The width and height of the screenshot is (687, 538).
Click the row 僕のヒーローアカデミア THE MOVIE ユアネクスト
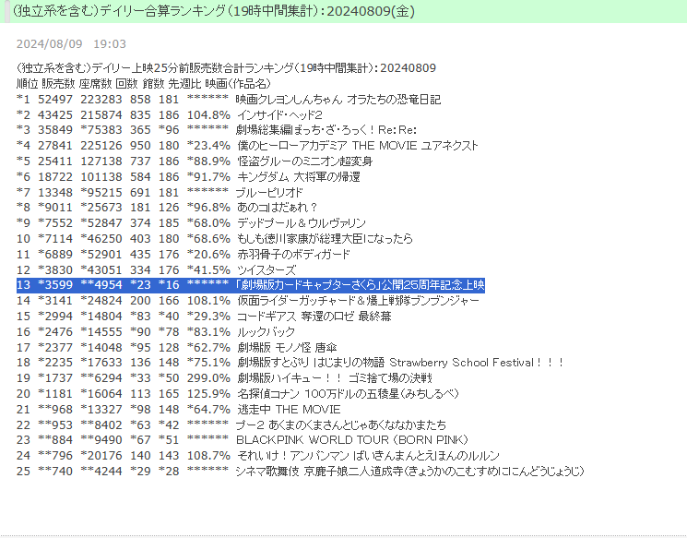point(247,146)
